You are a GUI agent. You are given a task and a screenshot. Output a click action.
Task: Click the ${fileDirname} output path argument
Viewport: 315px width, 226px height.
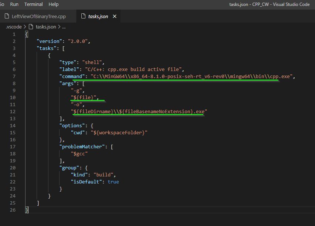(x=139, y=112)
